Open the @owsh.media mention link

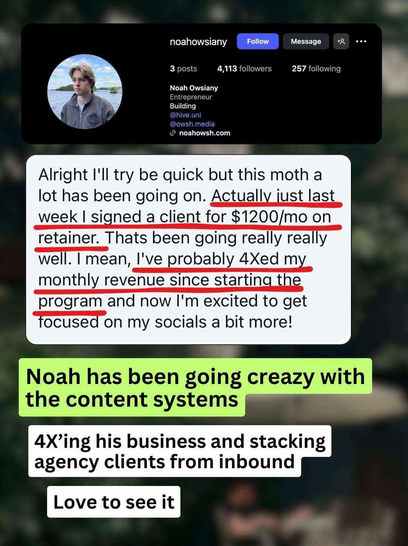(192, 124)
